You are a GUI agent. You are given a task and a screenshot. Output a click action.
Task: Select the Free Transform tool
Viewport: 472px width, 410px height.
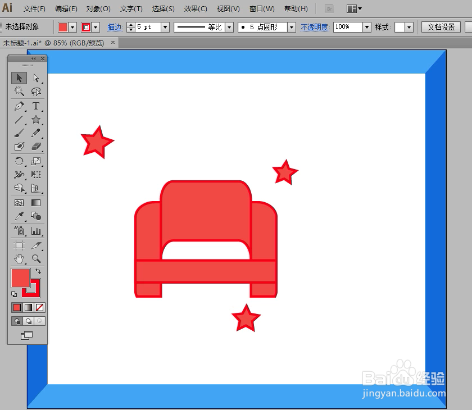(x=36, y=175)
